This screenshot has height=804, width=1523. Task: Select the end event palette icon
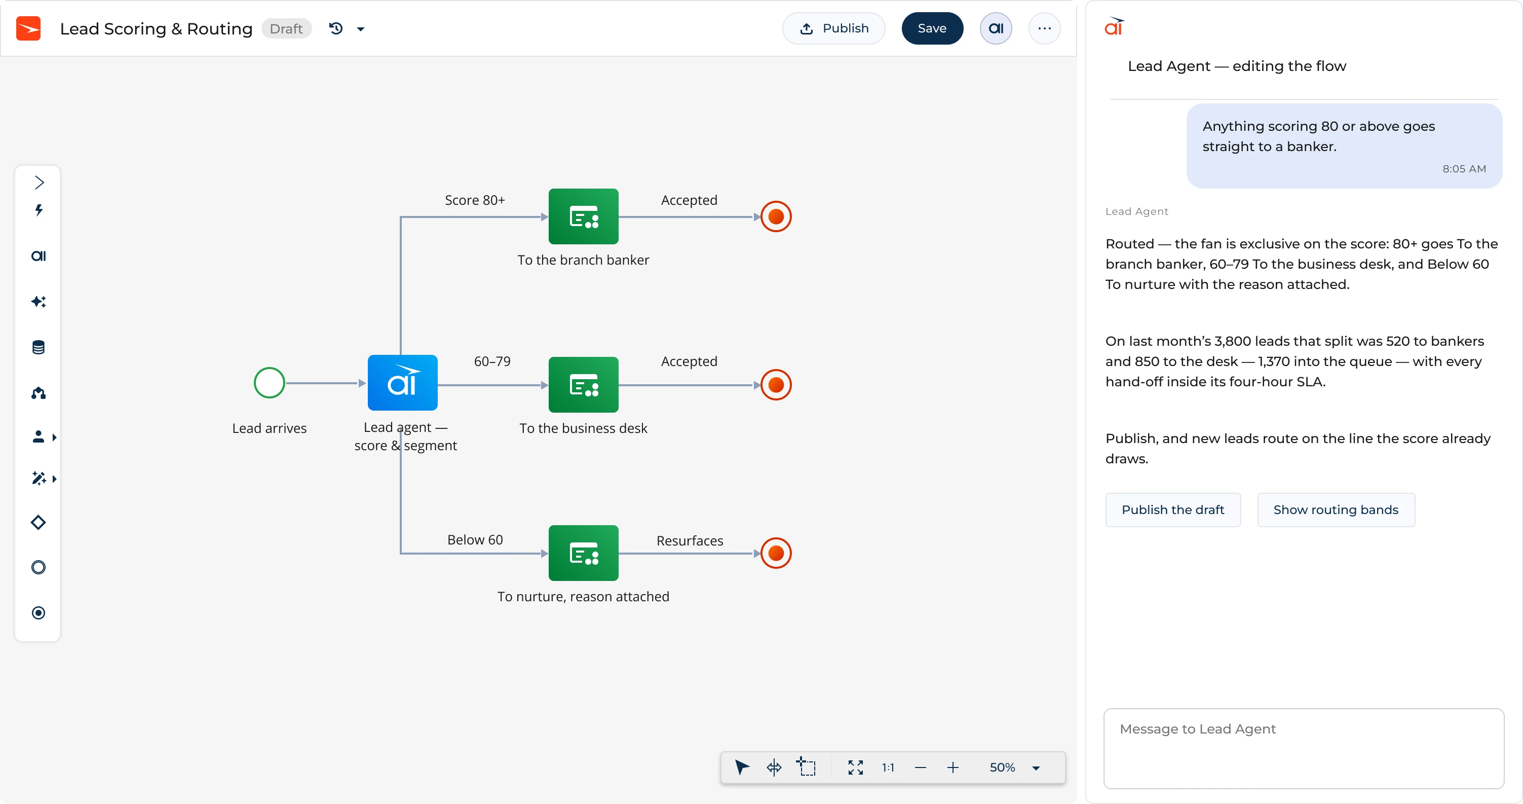pos(39,613)
